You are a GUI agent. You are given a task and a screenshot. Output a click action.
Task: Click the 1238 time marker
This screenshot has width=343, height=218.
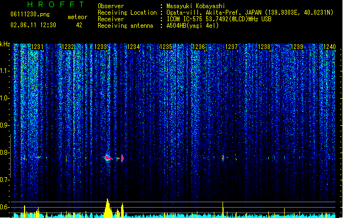(264, 47)
